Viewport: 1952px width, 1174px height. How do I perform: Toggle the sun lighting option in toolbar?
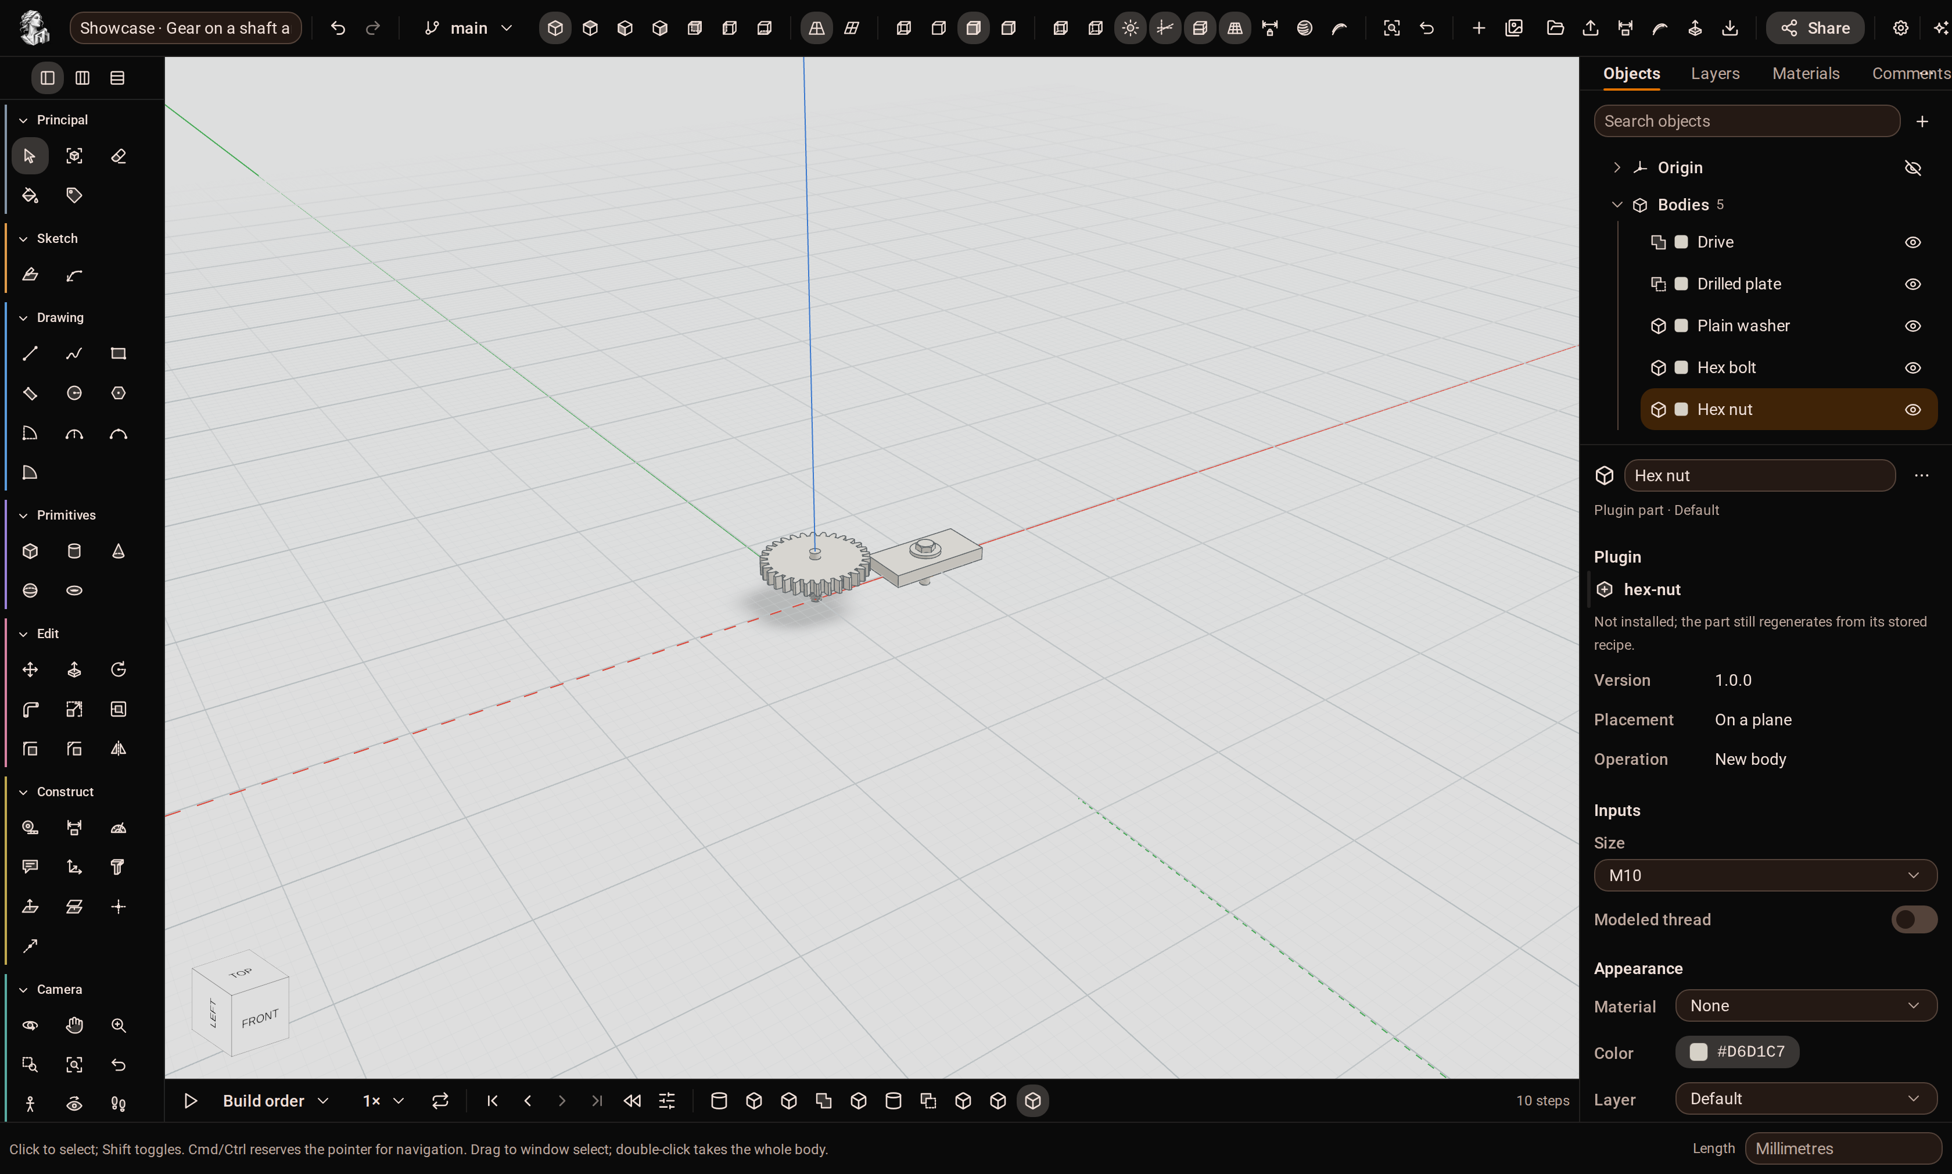point(1130,28)
